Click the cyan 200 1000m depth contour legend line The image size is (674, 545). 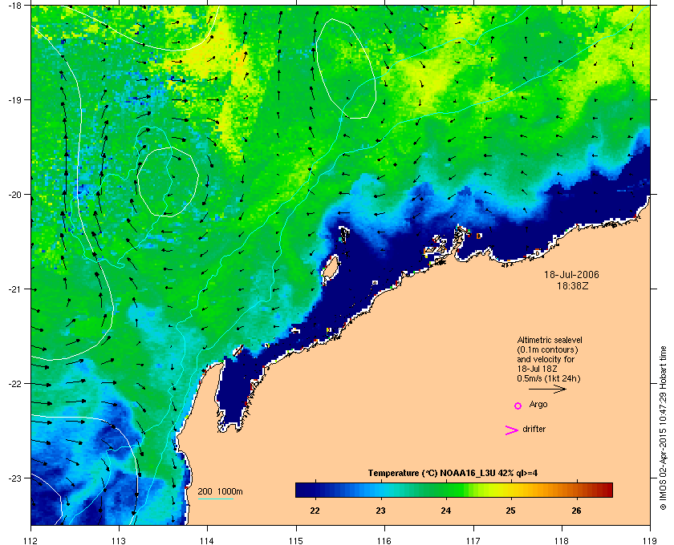pyautogui.click(x=215, y=499)
